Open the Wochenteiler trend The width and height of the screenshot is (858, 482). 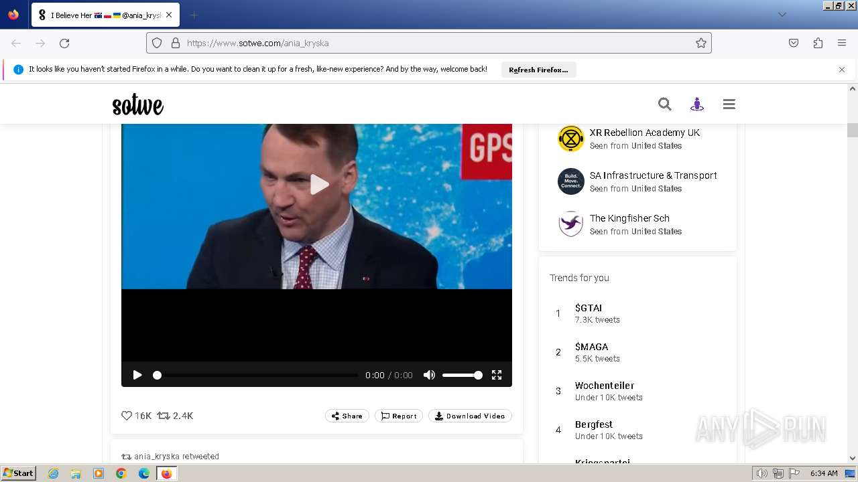click(605, 386)
